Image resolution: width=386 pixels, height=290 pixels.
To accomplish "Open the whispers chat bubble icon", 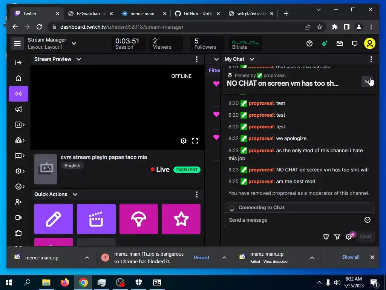I will 354,44.
